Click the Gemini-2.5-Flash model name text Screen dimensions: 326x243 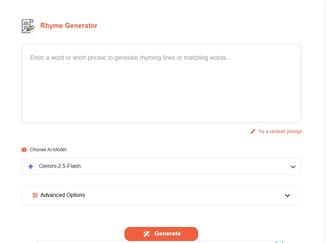60,166
